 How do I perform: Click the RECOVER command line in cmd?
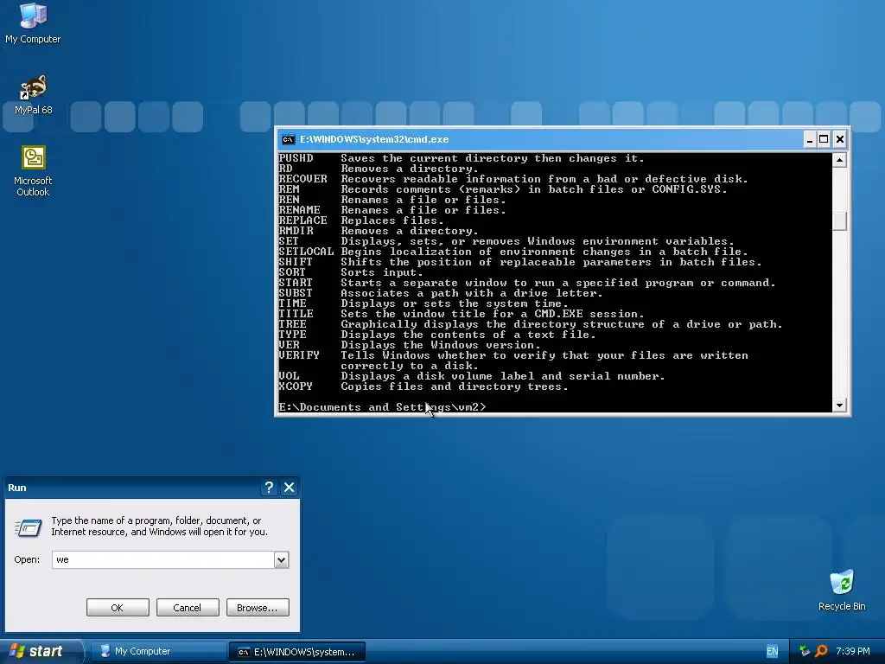point(513,179)
